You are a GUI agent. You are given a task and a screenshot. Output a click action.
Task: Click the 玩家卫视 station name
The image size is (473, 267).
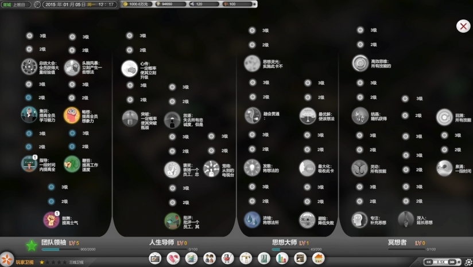coord(24,262)
